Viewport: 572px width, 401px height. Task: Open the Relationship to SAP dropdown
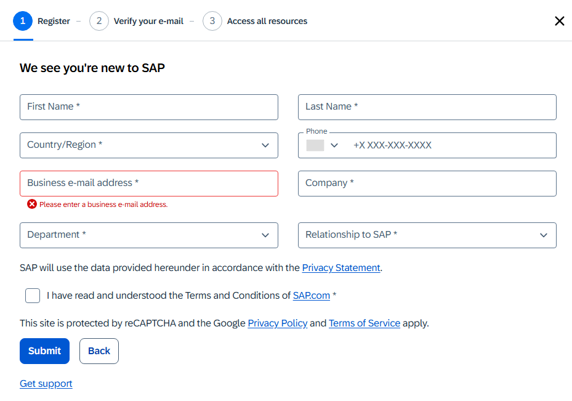427,235
